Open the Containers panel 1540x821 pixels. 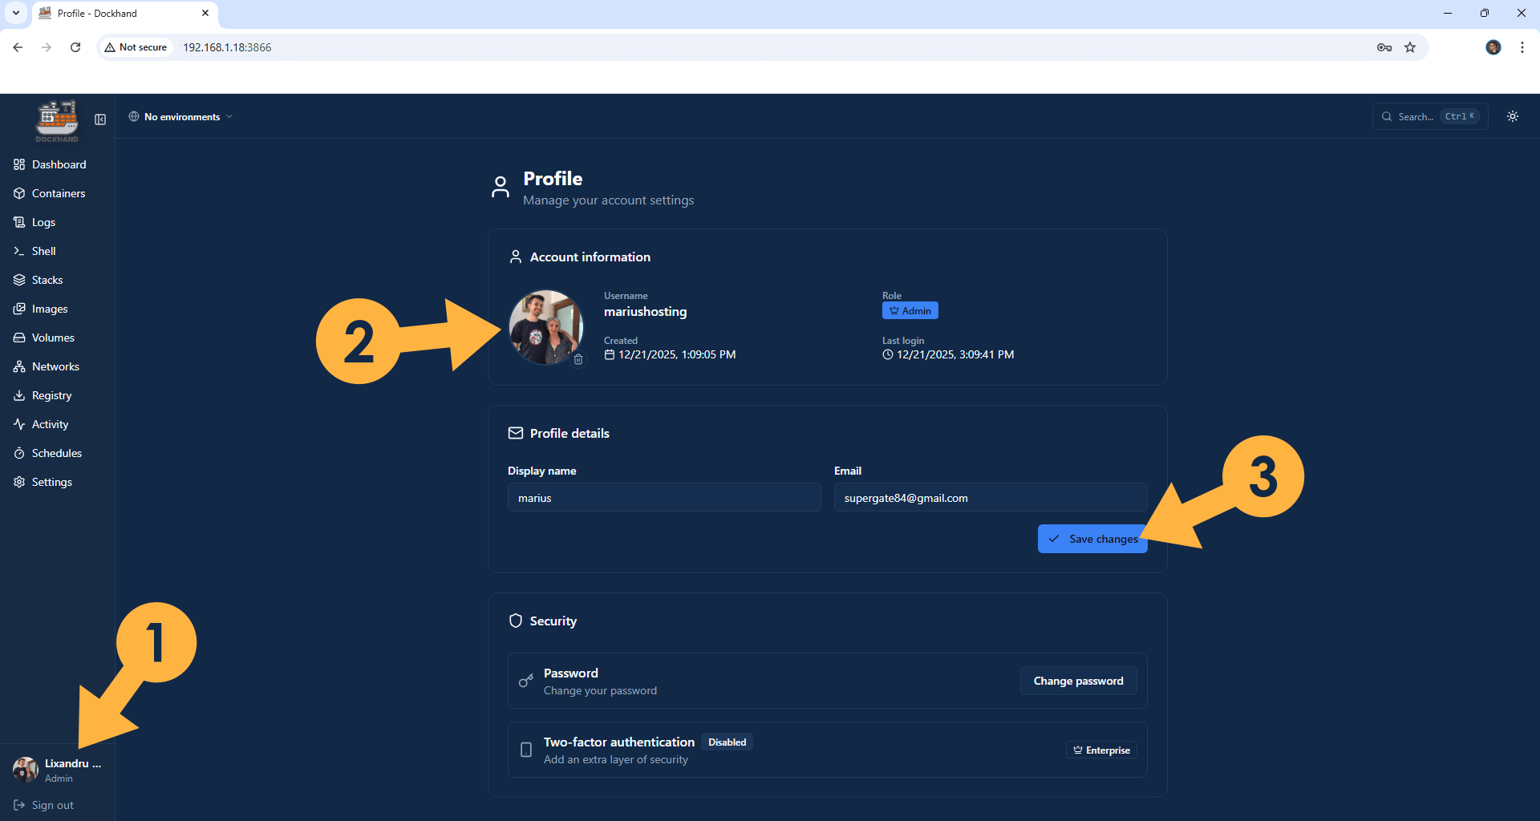(58, 193)
